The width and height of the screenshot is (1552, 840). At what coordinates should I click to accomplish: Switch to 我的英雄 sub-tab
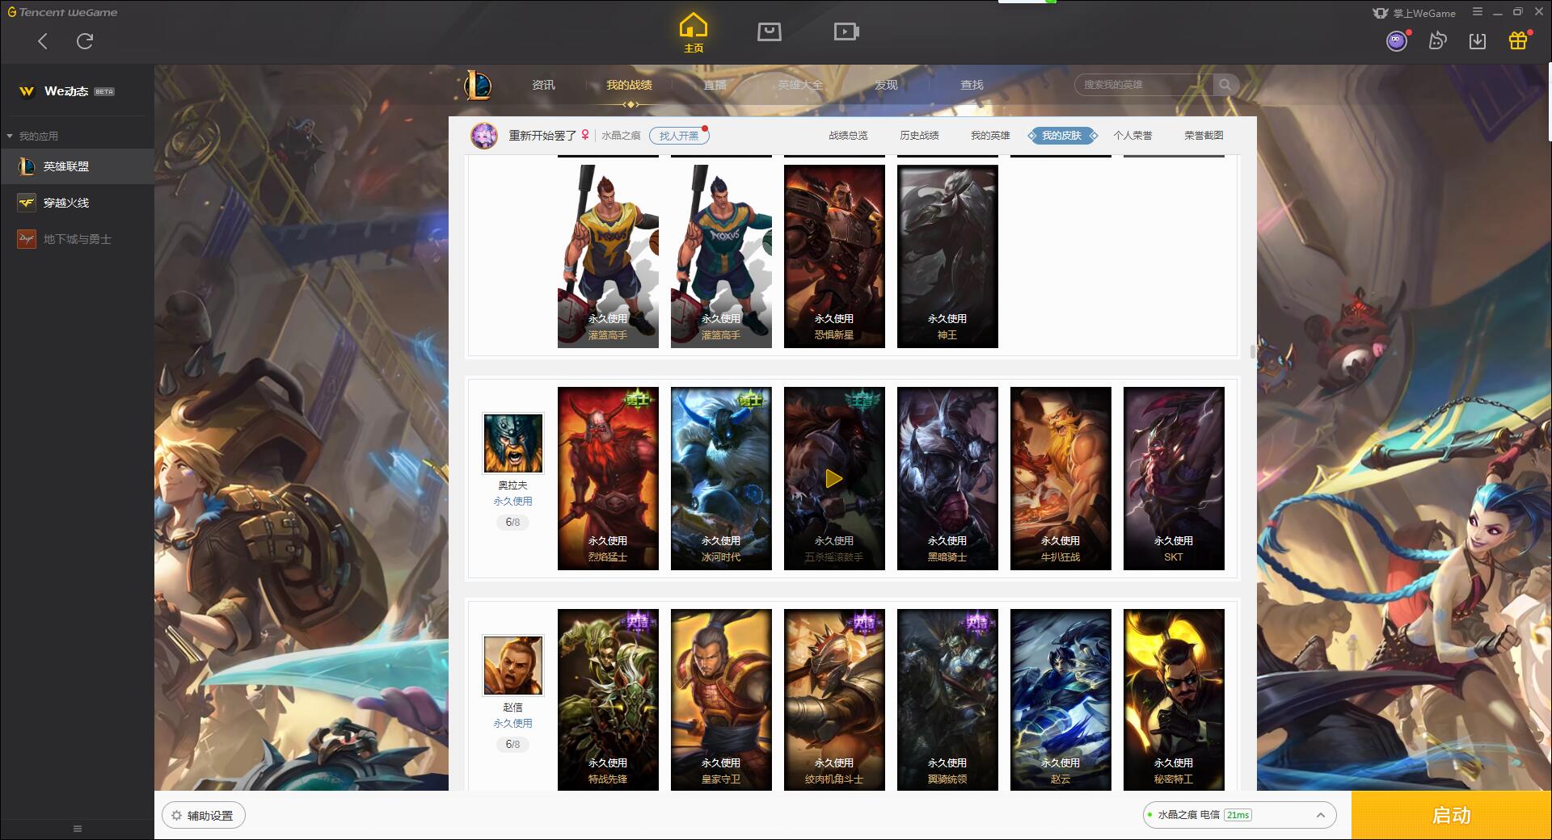click(x=990, y=136)
